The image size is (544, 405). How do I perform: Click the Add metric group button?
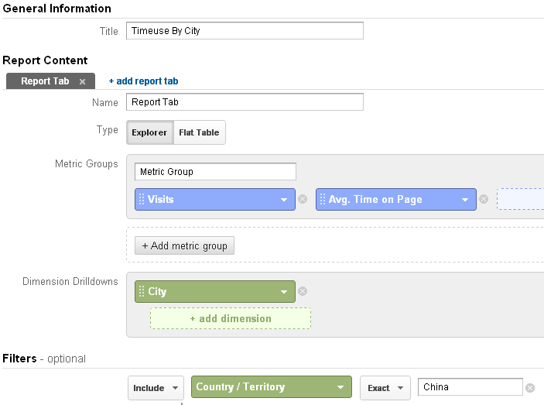(x=184, y=245)
